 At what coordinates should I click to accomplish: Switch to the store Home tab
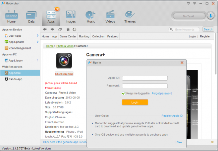[x=46, y=36]
